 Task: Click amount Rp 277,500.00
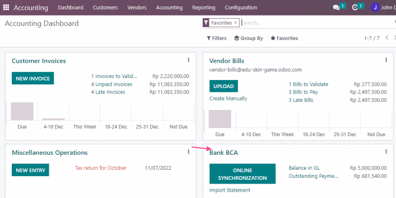370,84
